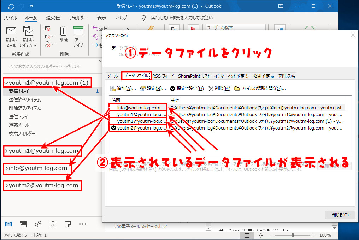
Task: Click the 実行したい作業を入力してください field
Action: 182,18
